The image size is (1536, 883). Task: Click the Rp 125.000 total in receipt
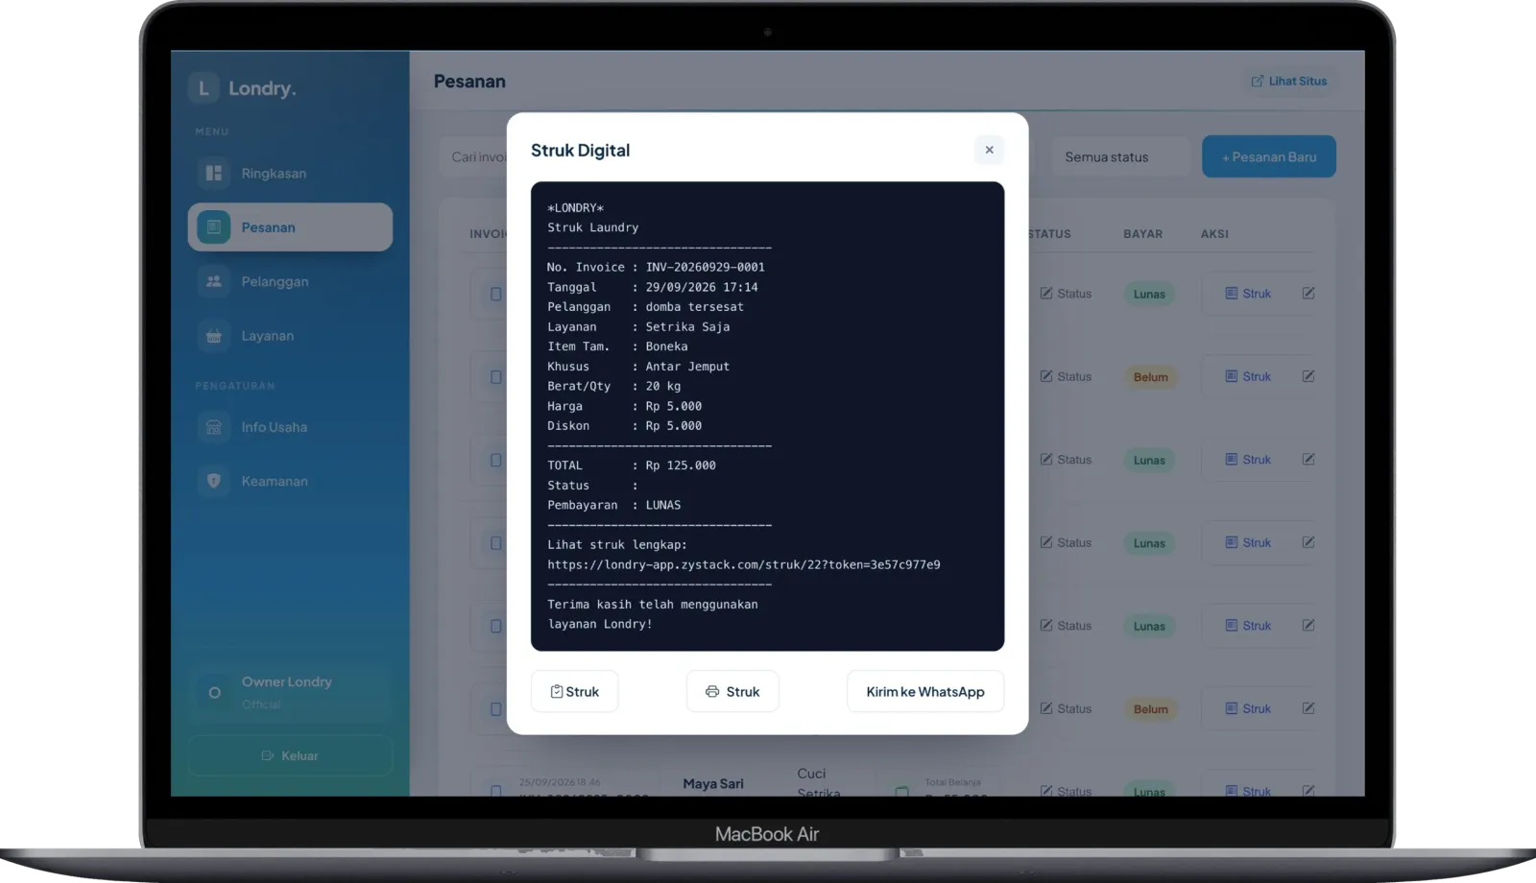click(x=681, y=465)
